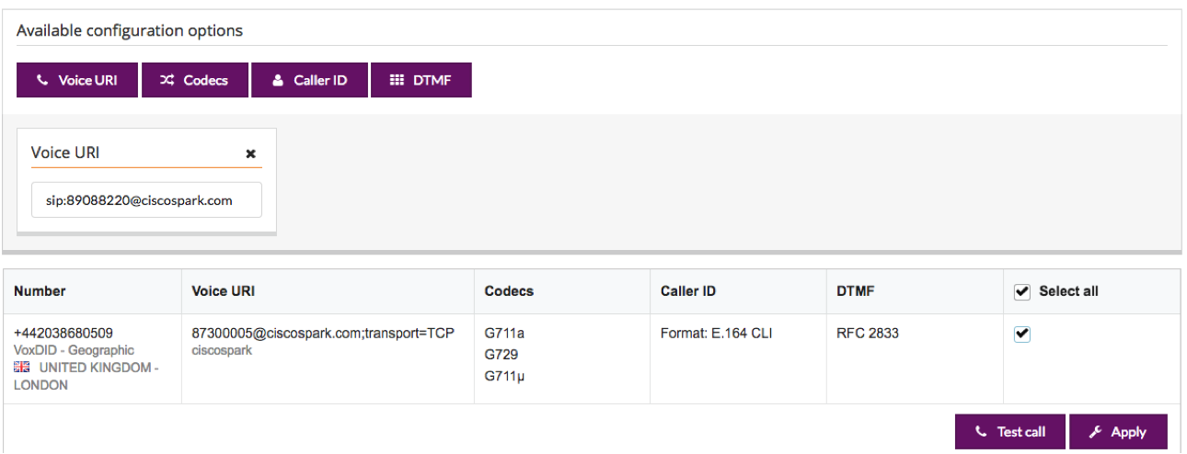Open the Caller ID configuration option
This screenshot has height=454, width=1187.
(x=309, y=80)
